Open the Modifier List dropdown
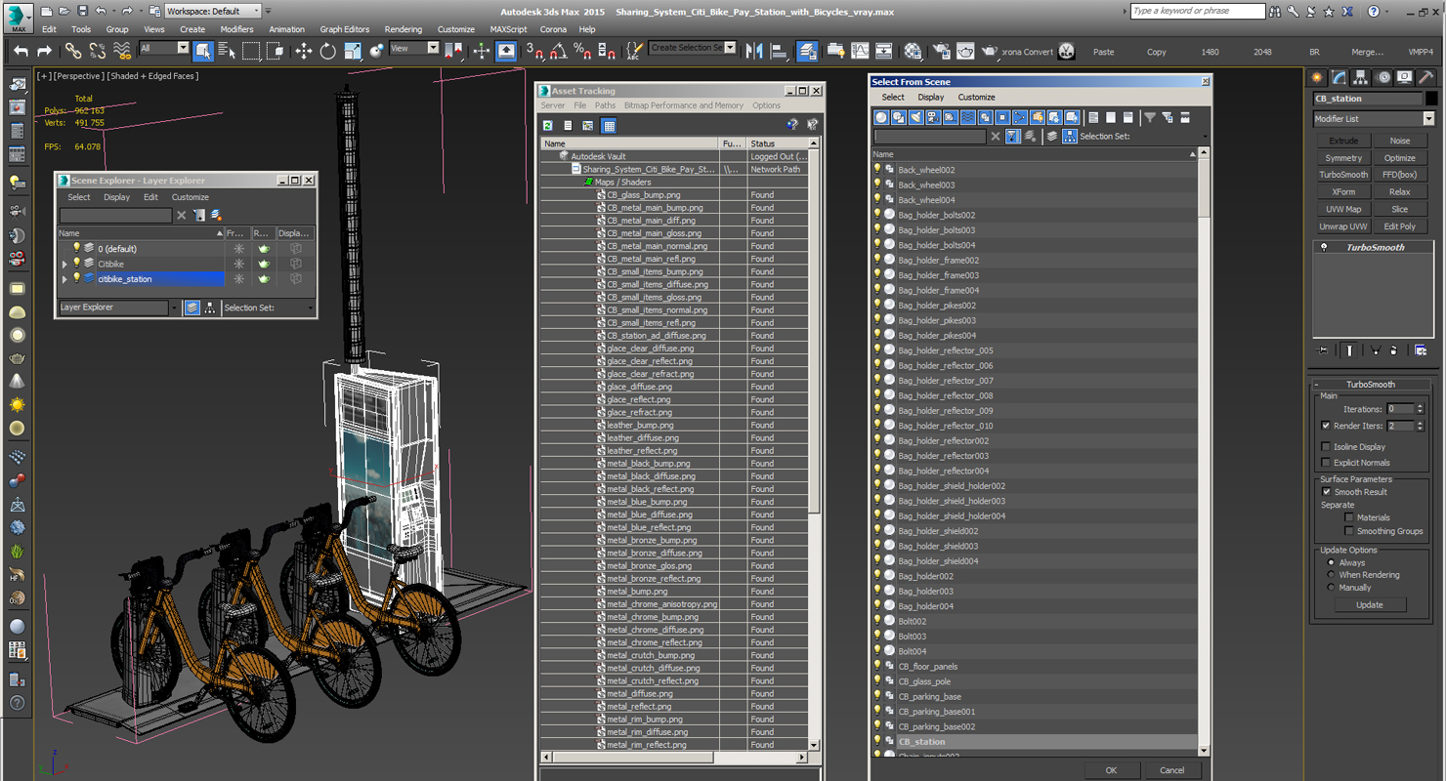 tap(1374, 119)
